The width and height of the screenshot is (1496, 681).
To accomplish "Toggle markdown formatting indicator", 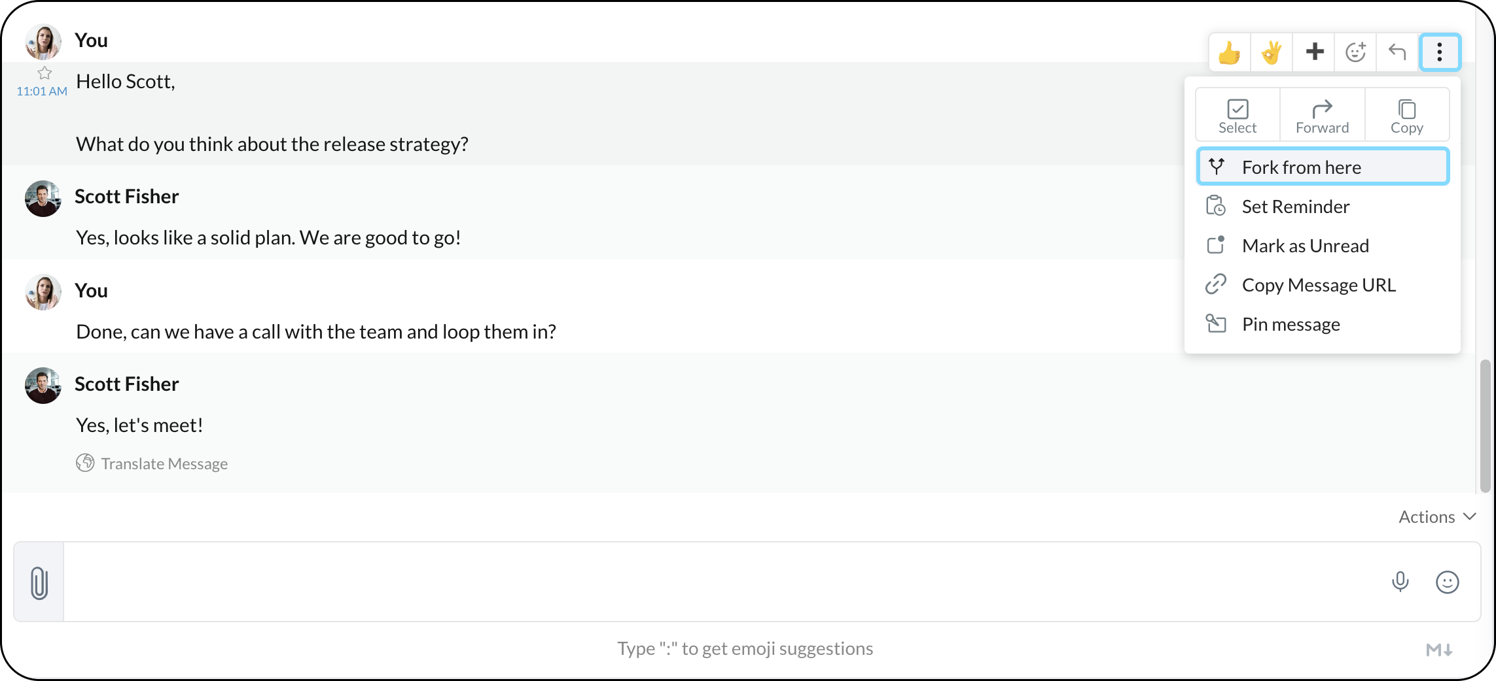I will [1439, 650].
